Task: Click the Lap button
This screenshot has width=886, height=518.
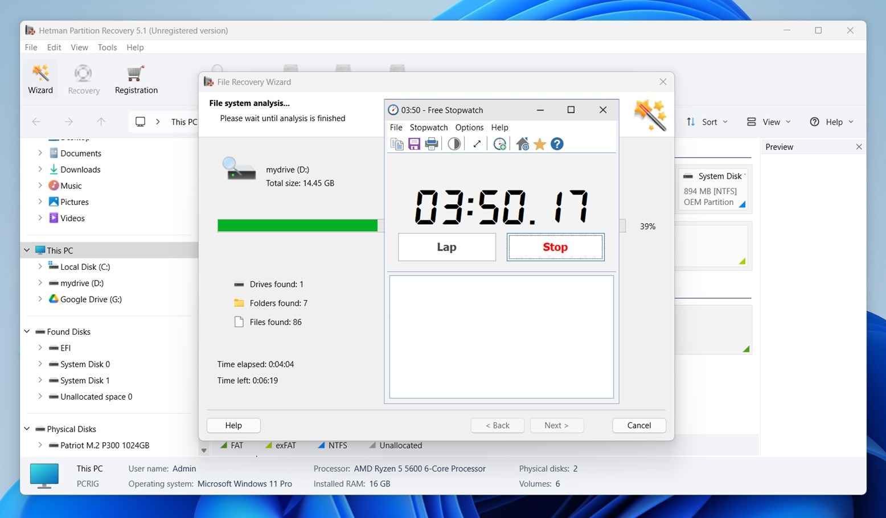Action: [x=446, y=247]
